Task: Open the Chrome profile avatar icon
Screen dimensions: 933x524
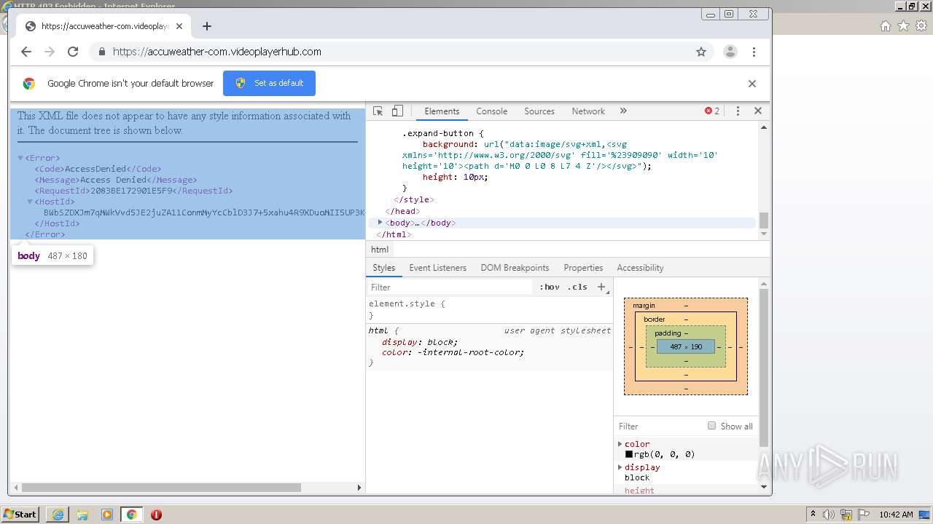Action: (730, 52)
